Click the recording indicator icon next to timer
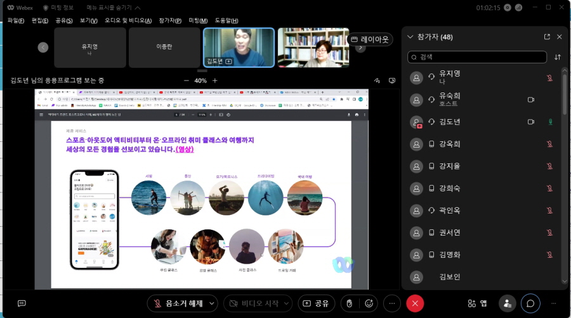This screenshot has width=571, height=318. point(508,8)
